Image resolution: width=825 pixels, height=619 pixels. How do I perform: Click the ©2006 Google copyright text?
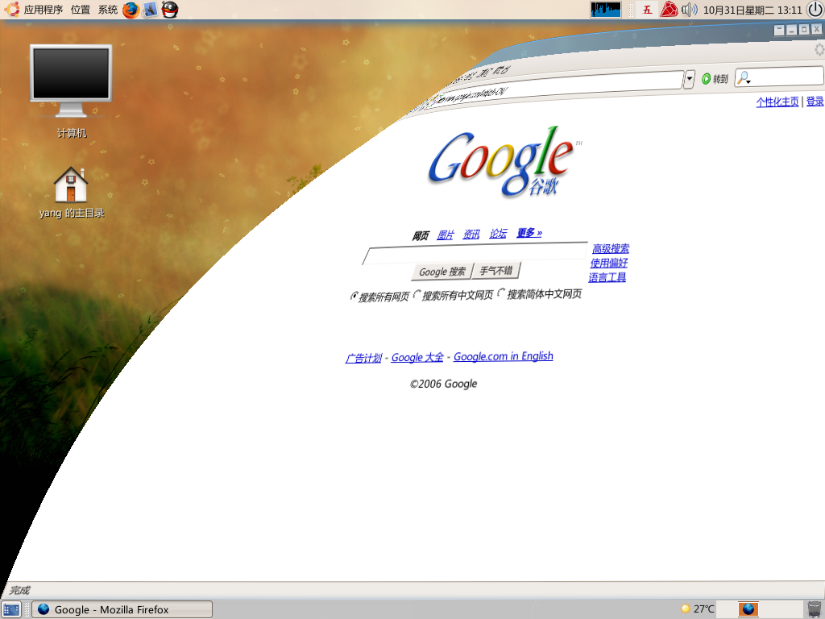coord(444,384)
